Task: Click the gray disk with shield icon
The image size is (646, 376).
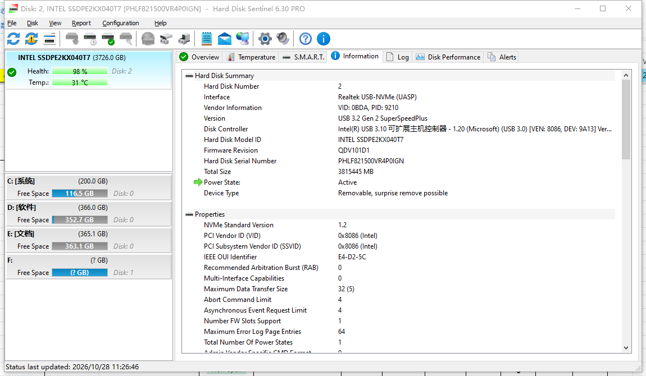Action: (72, 39)
